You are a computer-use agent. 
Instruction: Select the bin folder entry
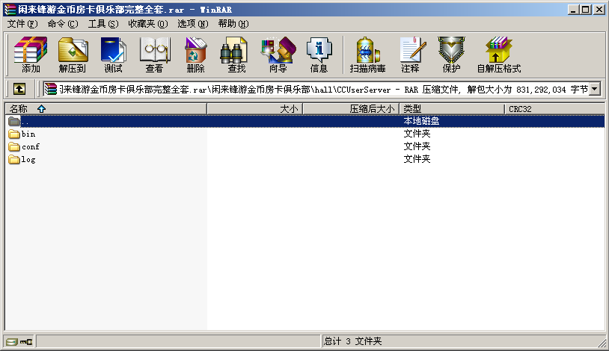point(28,134)
